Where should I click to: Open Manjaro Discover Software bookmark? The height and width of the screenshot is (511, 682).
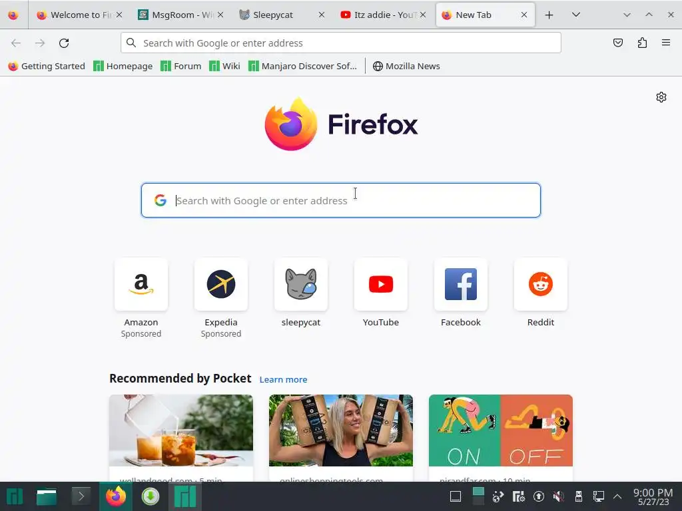[x=303, y=66]
